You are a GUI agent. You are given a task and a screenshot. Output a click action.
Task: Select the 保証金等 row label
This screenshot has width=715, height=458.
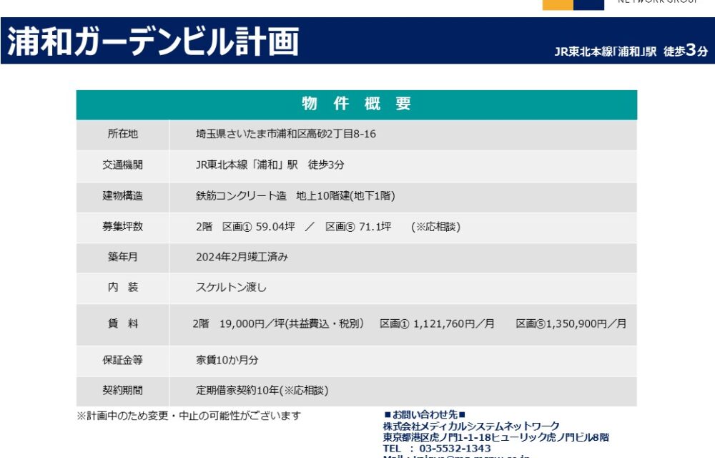(x=122, y=360)
